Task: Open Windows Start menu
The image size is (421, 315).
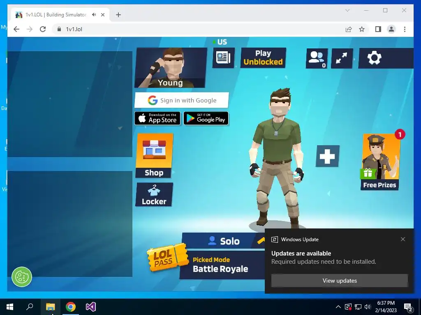Action: coord(10,307)
